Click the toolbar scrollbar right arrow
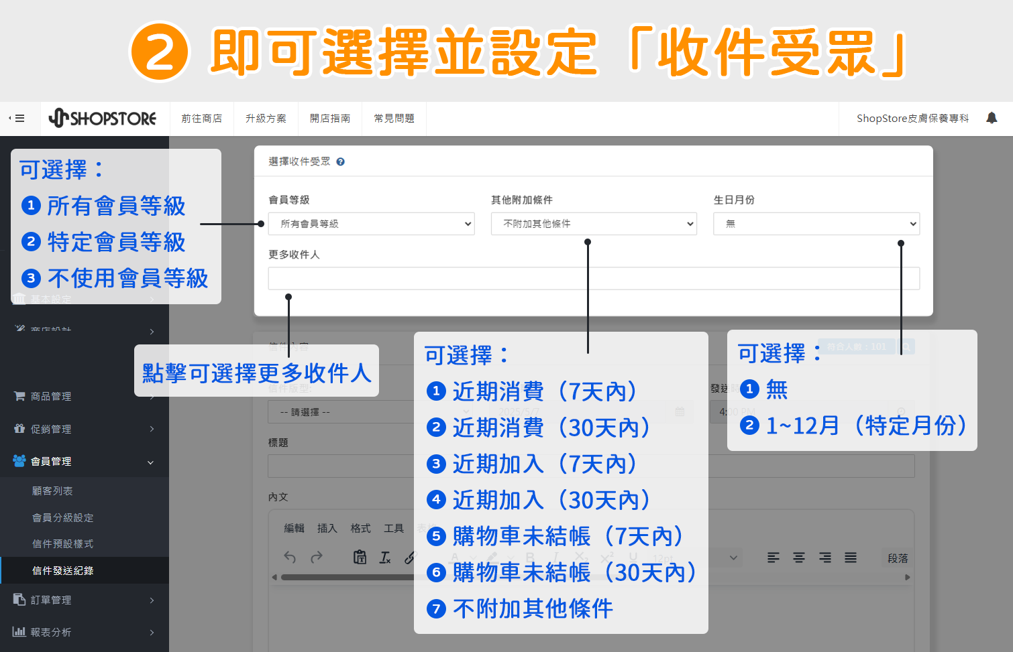 coord(908,577)
